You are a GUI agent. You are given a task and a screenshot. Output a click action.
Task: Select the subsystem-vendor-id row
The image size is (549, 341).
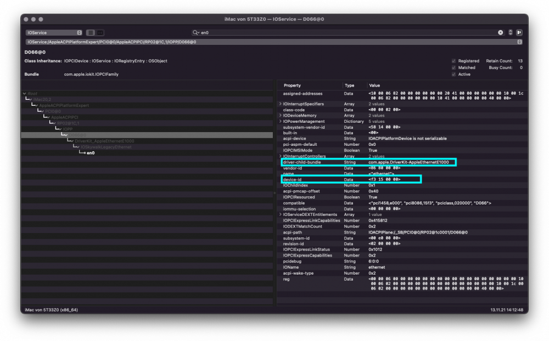coord(402,127)
